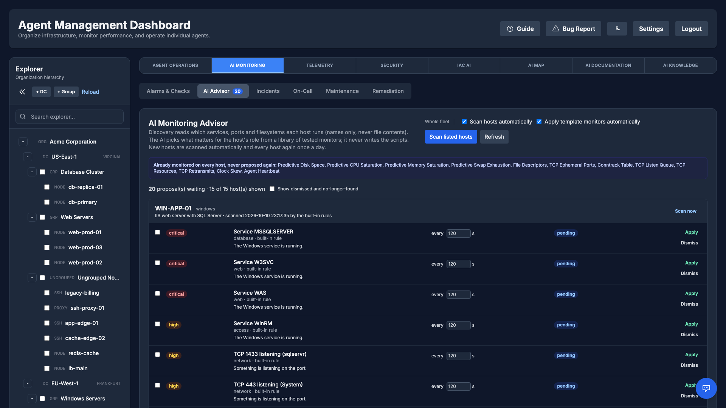Click the Logout button

(691, 29)
